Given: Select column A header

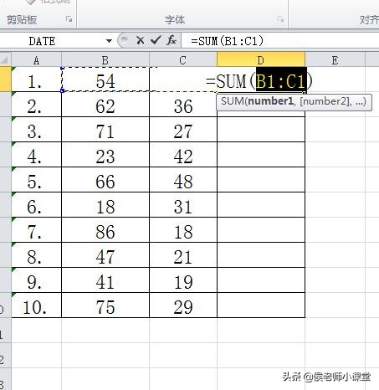Looking at the screenshot, I should coord(36,60).
